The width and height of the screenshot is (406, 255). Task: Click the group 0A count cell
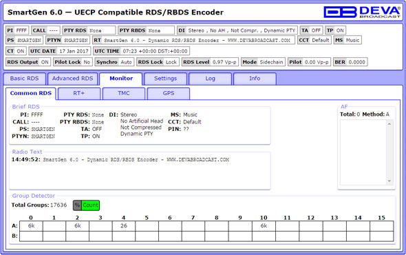[x=32, y=226]
